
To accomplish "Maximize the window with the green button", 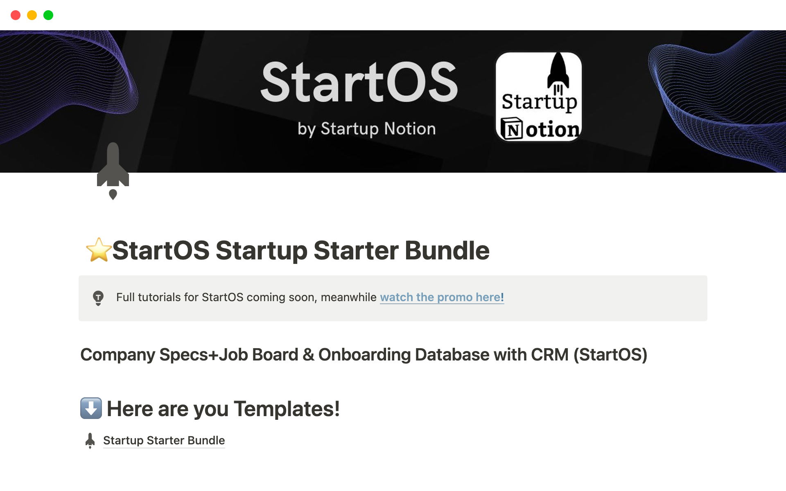I will point(48,15).
